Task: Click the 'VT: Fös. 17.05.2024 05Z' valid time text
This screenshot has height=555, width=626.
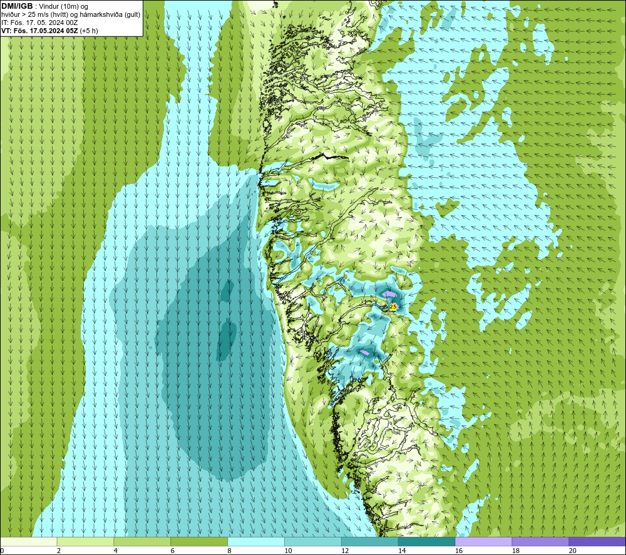Action: point(40,31)
